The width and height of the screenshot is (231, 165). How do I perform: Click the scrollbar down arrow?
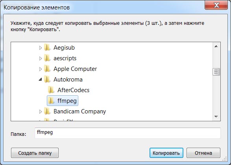(x=216, y=117)
